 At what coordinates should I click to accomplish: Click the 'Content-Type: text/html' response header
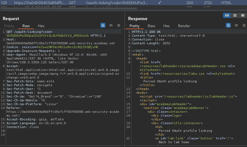coord(168,36)
